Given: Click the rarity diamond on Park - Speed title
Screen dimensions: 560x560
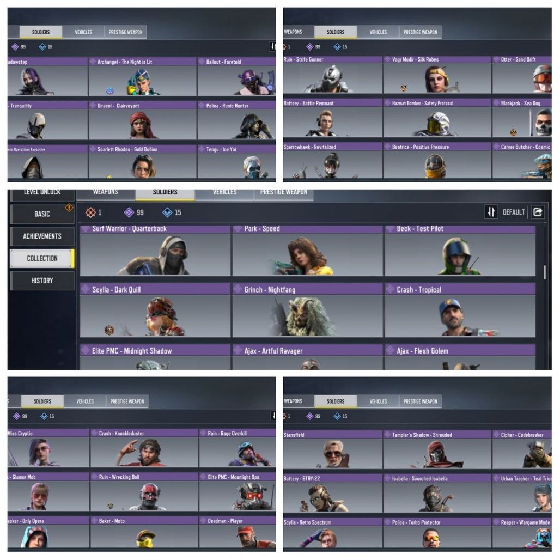Looking at the screenshot, I should pos(238,229).
